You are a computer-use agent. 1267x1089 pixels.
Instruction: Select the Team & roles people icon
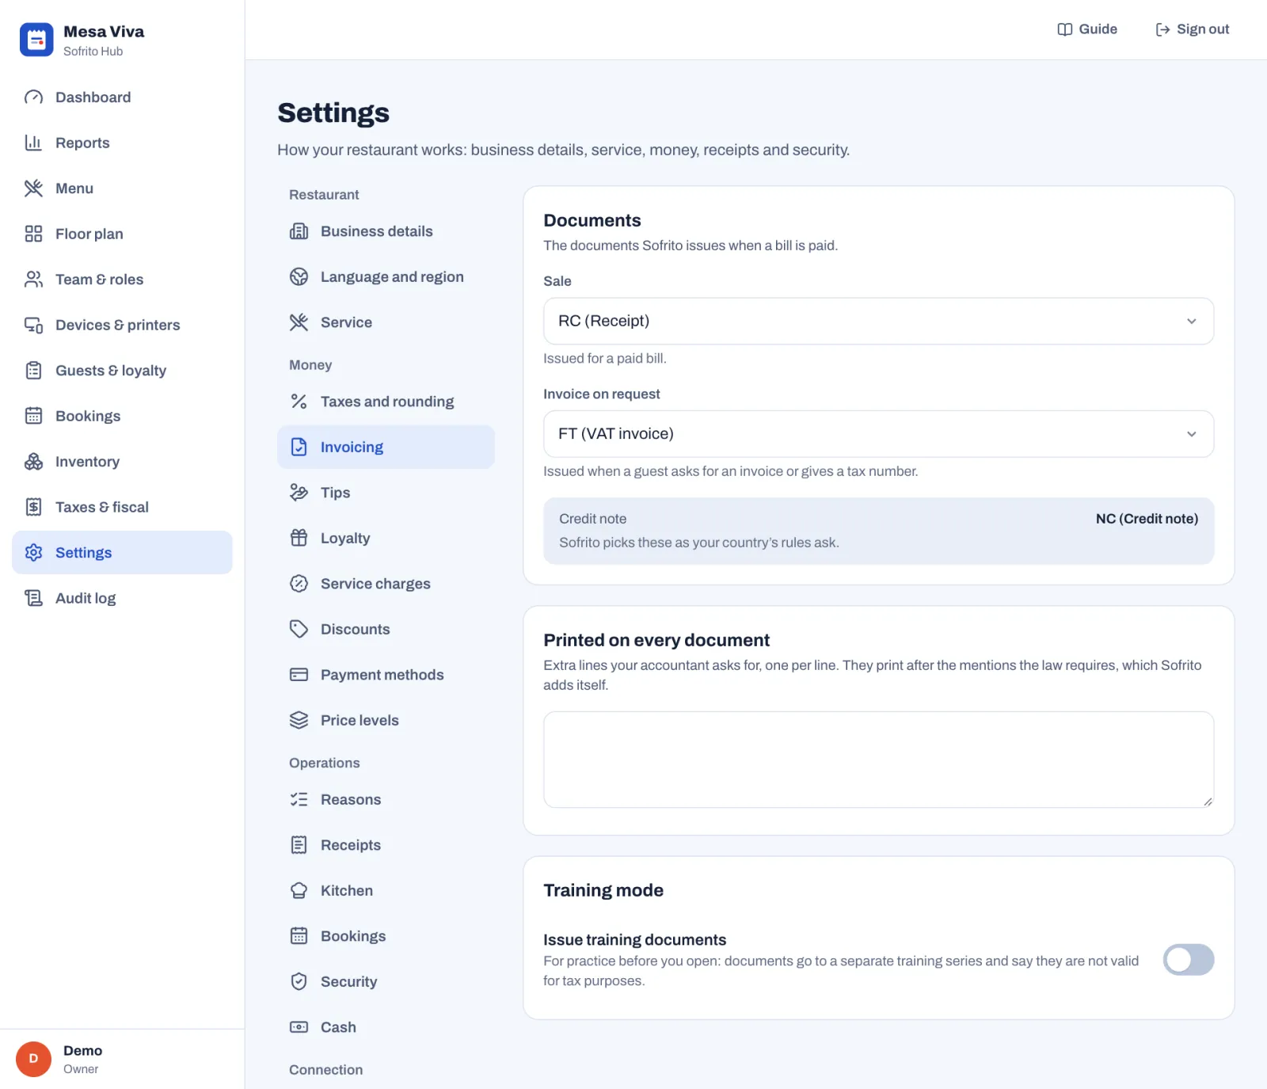coord(33,280)
